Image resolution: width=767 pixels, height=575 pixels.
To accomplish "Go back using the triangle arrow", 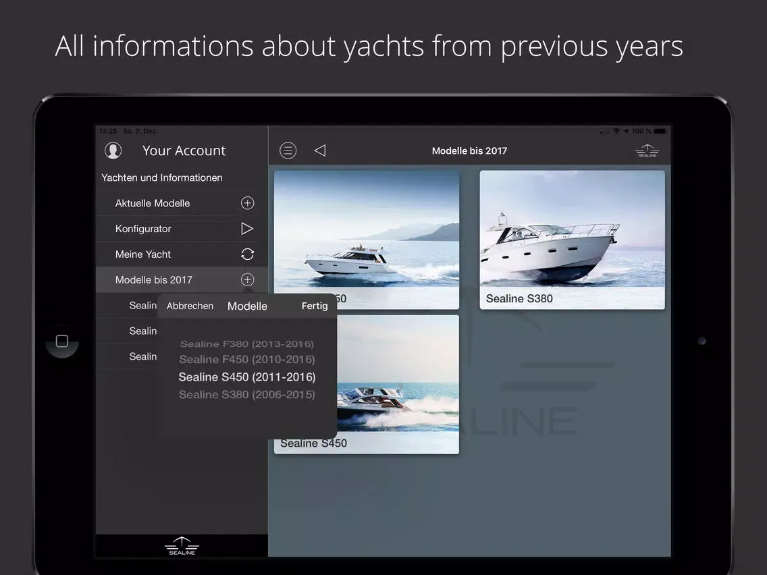I will [320, 150].
